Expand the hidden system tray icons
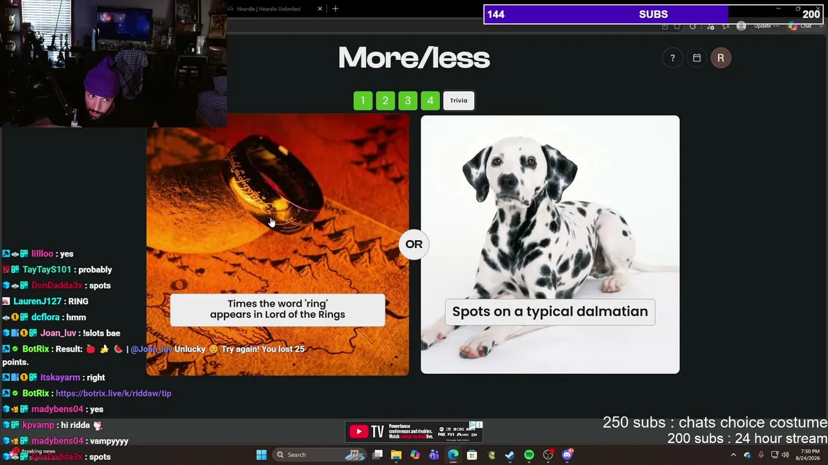828x465 pixels. point(734,455)
